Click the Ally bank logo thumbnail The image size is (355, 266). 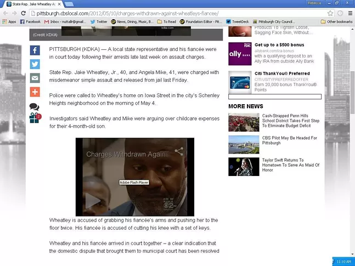pyautogui.click(x=240, y=54)
